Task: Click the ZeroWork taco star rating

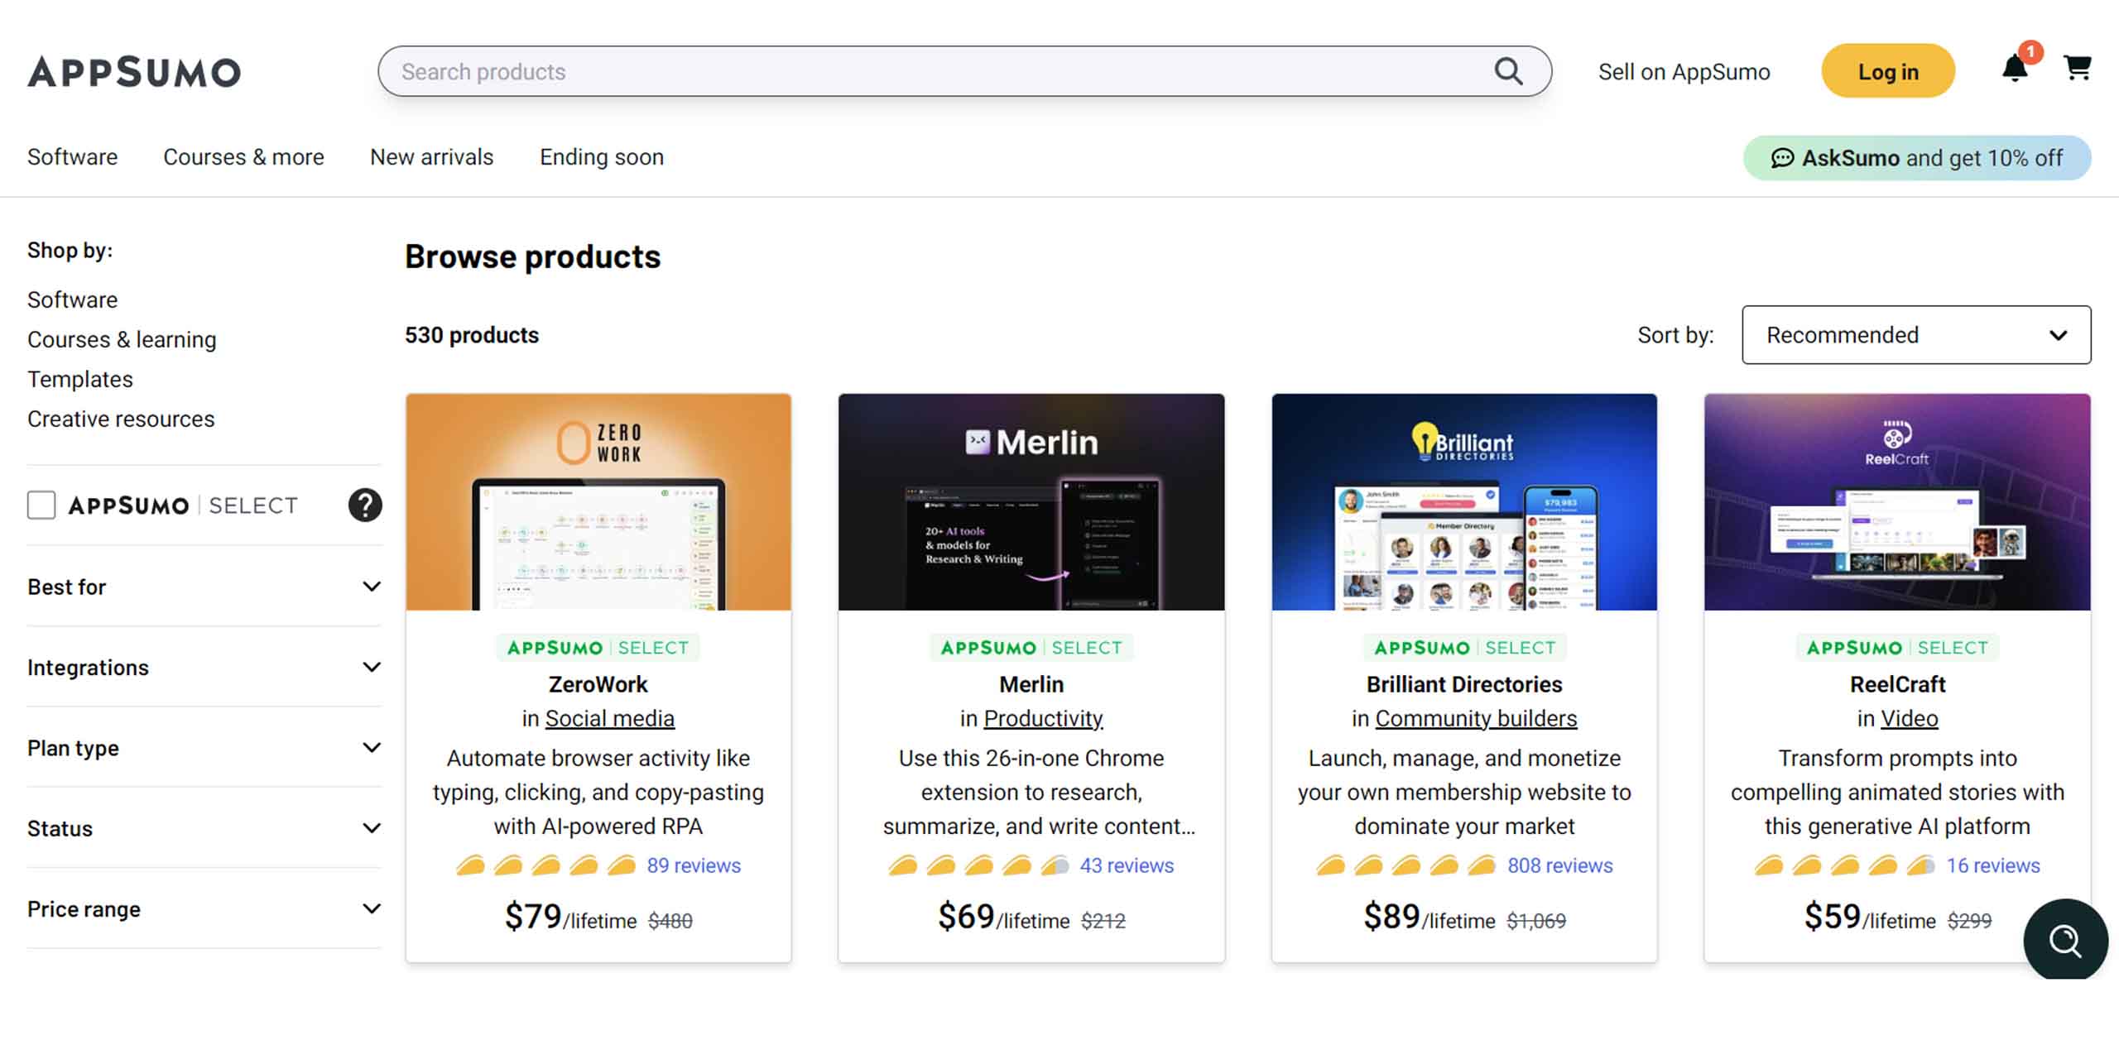Action: (545, 865)
